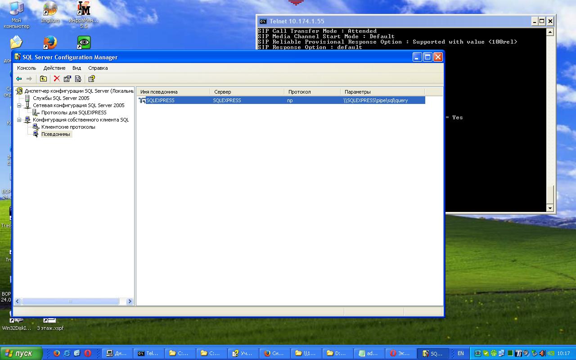Click the red X delete icon
Image resolution: width=576 pixels, height=360 pixels.
57,79
